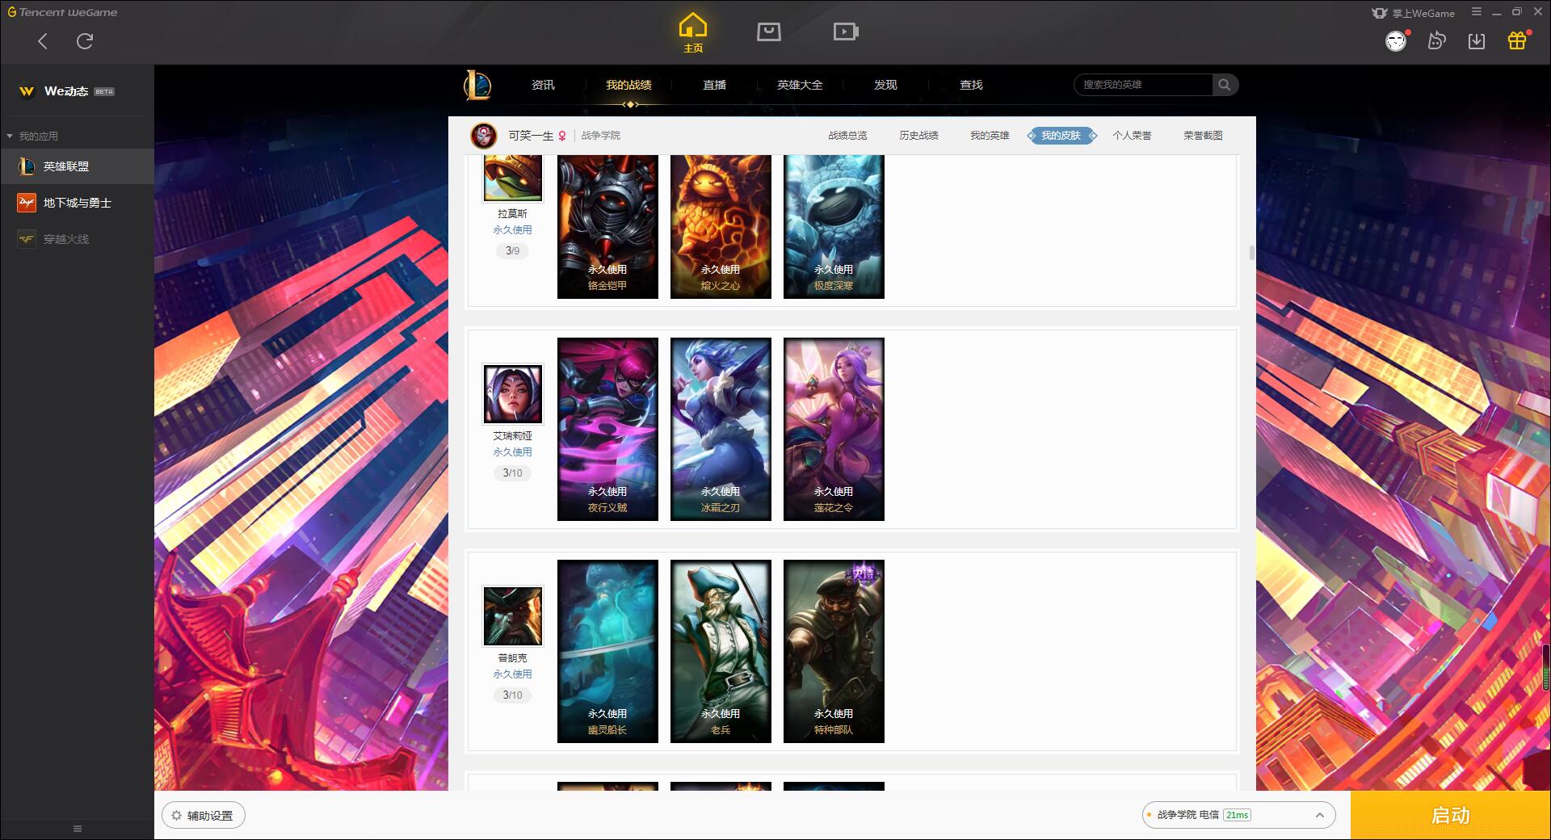Collapse the 我的应用 section
The width and height of the screenshot is (1551, 840).
coord(32,136)
